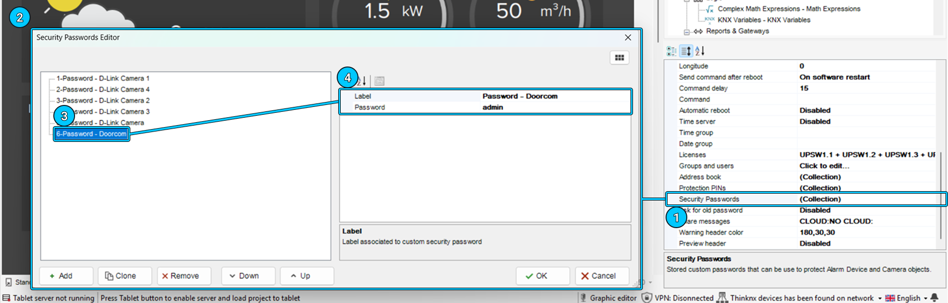Add a new security password
This screenshot has width=948, height=303.
pyautogui.click(x=66, y=276)
